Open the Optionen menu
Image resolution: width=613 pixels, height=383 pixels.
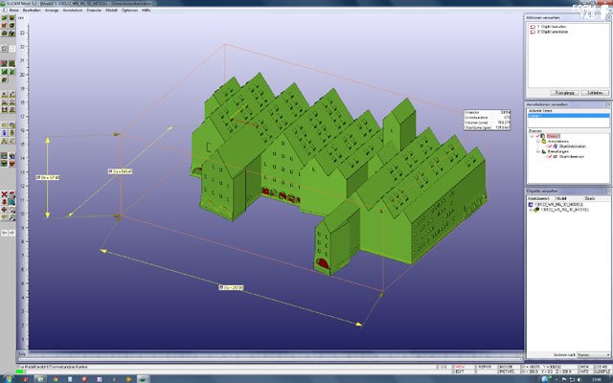pos(129,11)
